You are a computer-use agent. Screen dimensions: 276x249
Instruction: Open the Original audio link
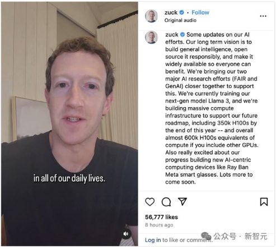pos(180,20)
